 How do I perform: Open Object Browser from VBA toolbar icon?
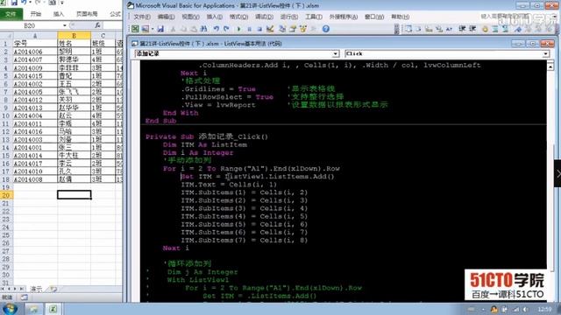(303, 29)
